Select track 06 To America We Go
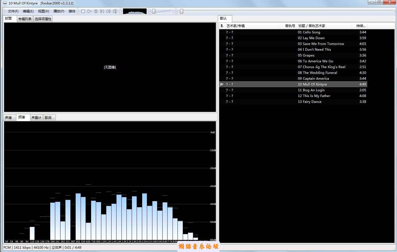Screen dimensions: 397x252 tap(293, 61)
